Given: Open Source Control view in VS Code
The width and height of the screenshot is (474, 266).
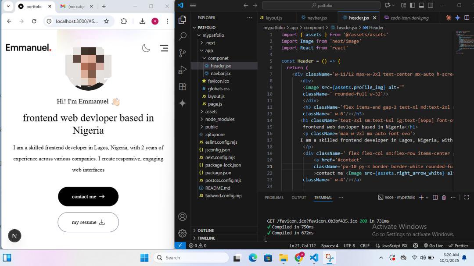Looking at the screenshot, I should pyautogui.click(x=182, y=53).
